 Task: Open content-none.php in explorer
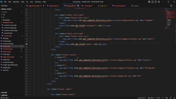pos(12,25)
